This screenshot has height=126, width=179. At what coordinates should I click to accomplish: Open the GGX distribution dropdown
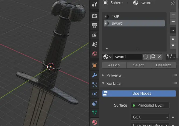[150, 117]
